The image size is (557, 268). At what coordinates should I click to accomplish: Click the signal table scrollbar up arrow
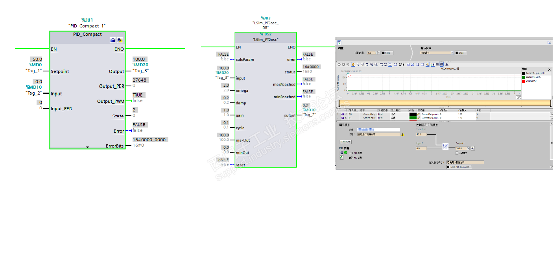[x=551, y=114]
